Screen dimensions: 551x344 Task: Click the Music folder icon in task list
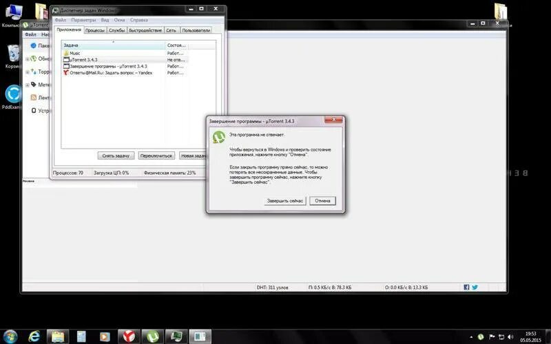66,53
